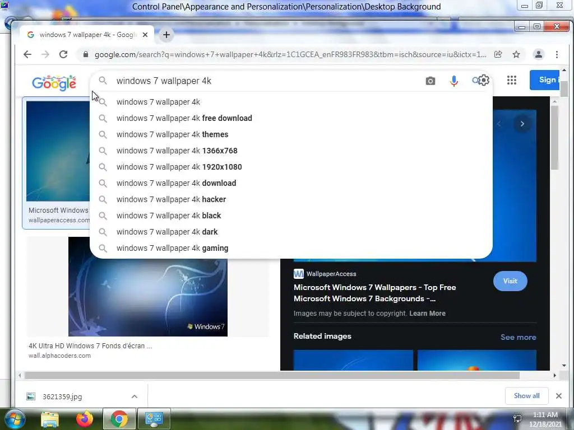Viewport: 574px width, 430px height.
Task: Go back using the browser back arrow
Action: click(x=27, y=54)
